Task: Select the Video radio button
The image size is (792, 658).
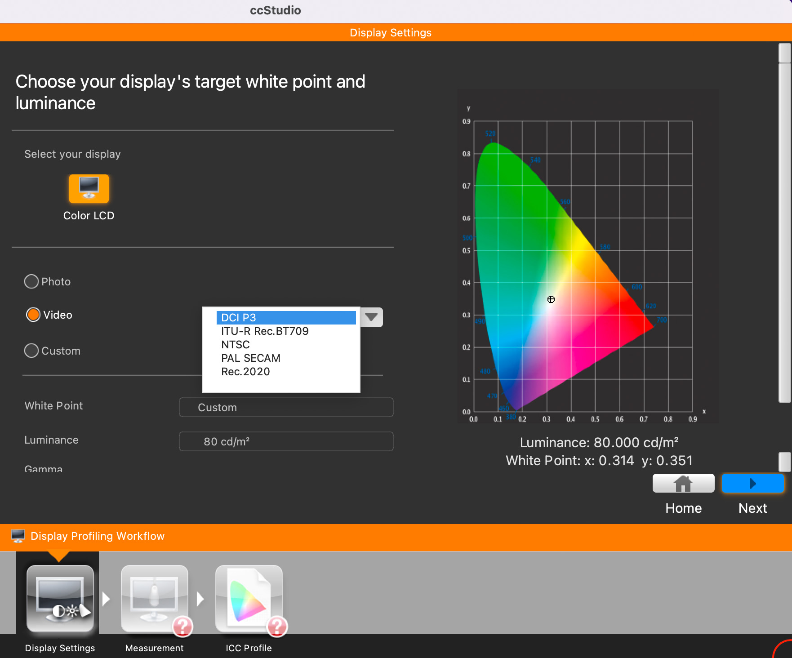Action: [33, 315]
